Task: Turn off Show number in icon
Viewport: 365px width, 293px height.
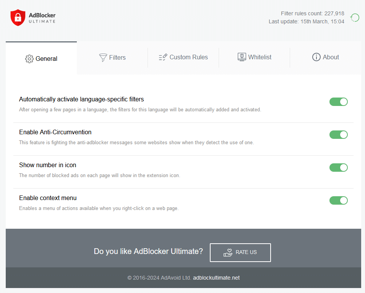Action: pos(339,168)
